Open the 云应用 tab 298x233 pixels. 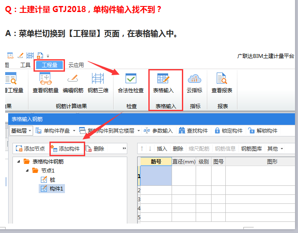point(76,65)
